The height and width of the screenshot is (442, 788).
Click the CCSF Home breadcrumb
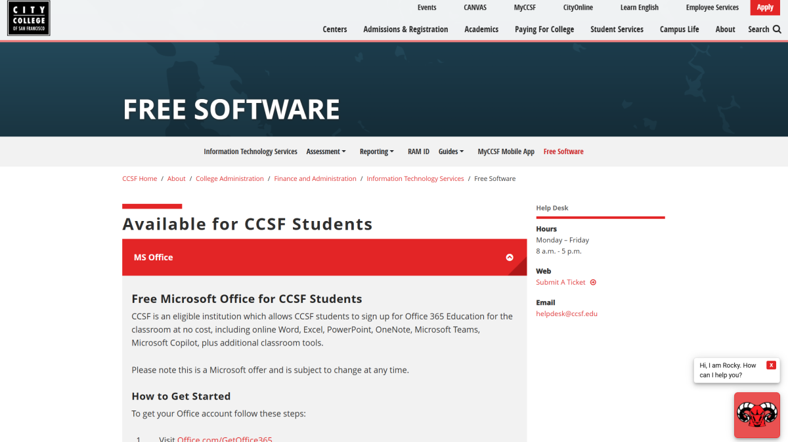click(140, 178)
